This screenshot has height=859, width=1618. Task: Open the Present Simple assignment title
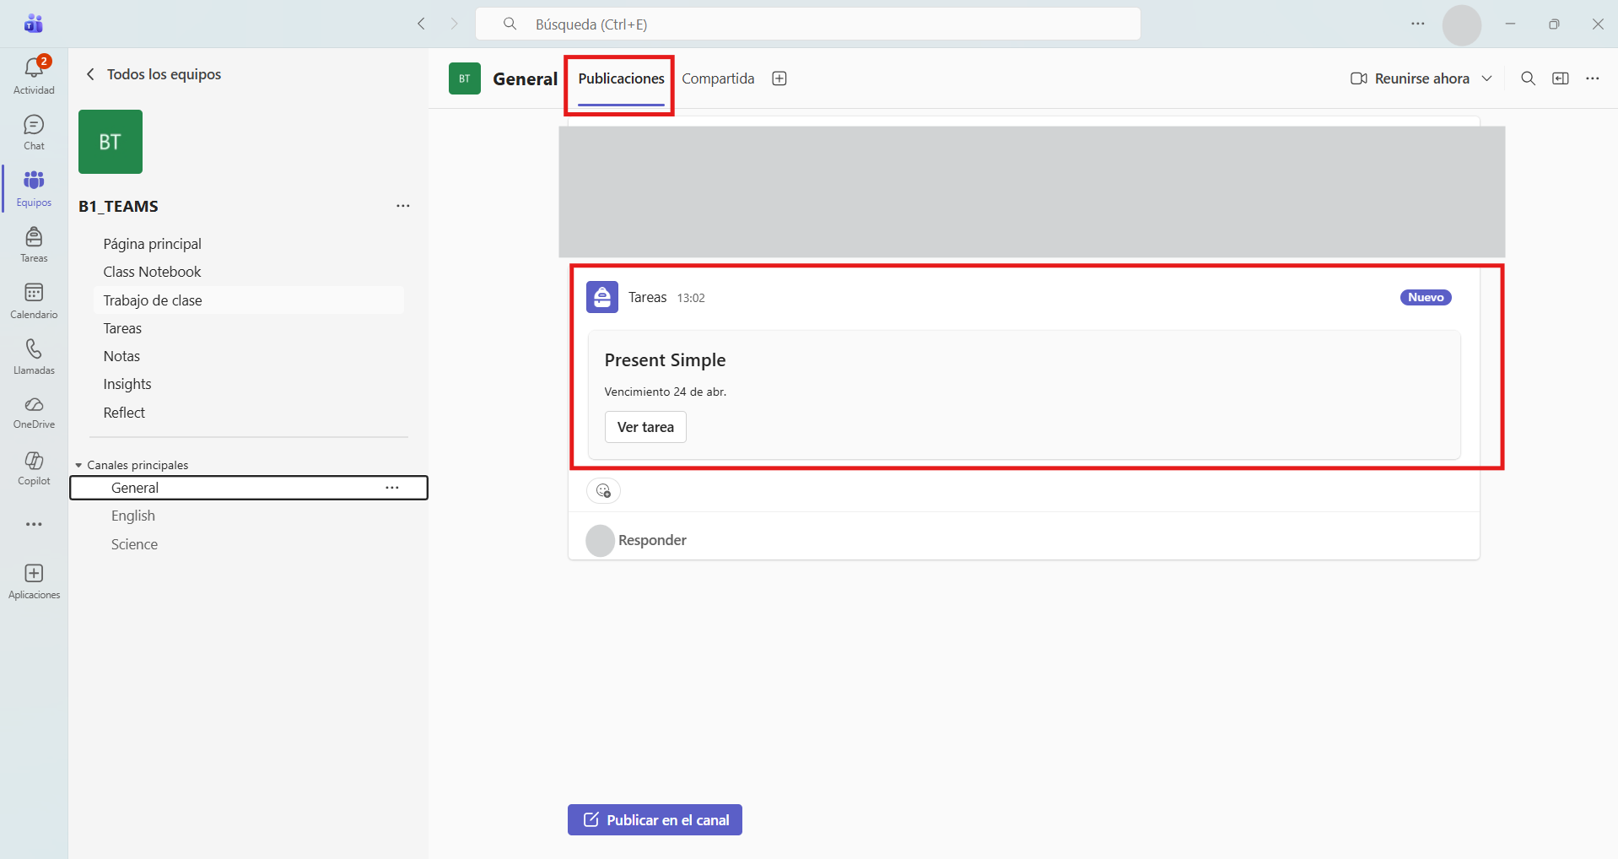[665, 360]
